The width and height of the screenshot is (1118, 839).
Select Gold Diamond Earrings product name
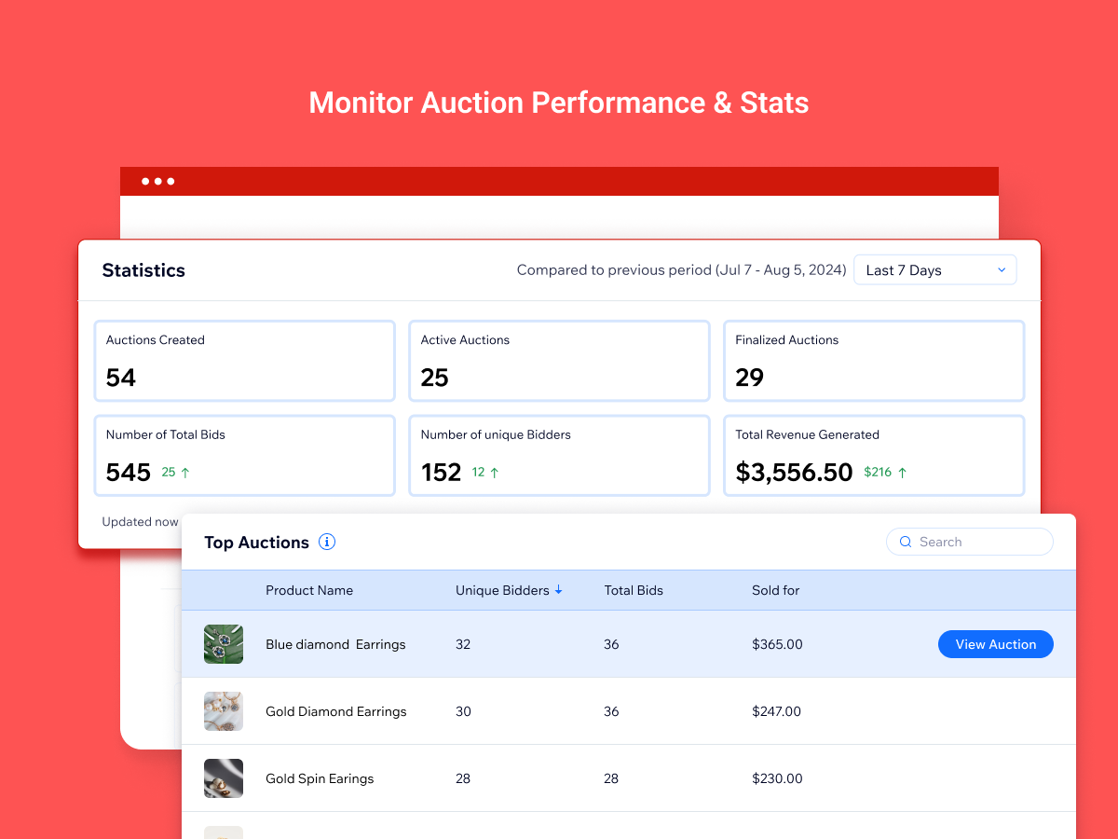(336, 711)
